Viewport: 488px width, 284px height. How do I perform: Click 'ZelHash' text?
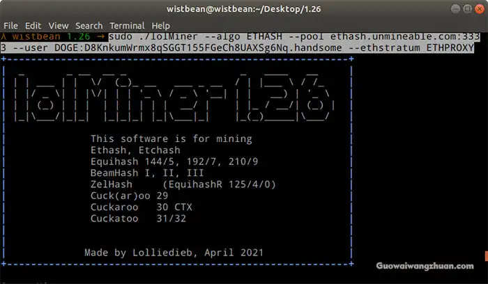click(x=112, y=184)
